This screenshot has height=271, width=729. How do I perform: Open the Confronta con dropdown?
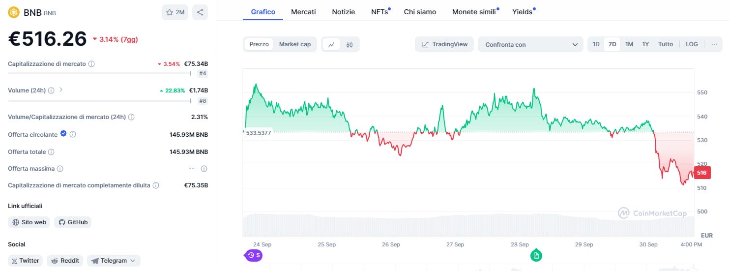tap(530, 44)
